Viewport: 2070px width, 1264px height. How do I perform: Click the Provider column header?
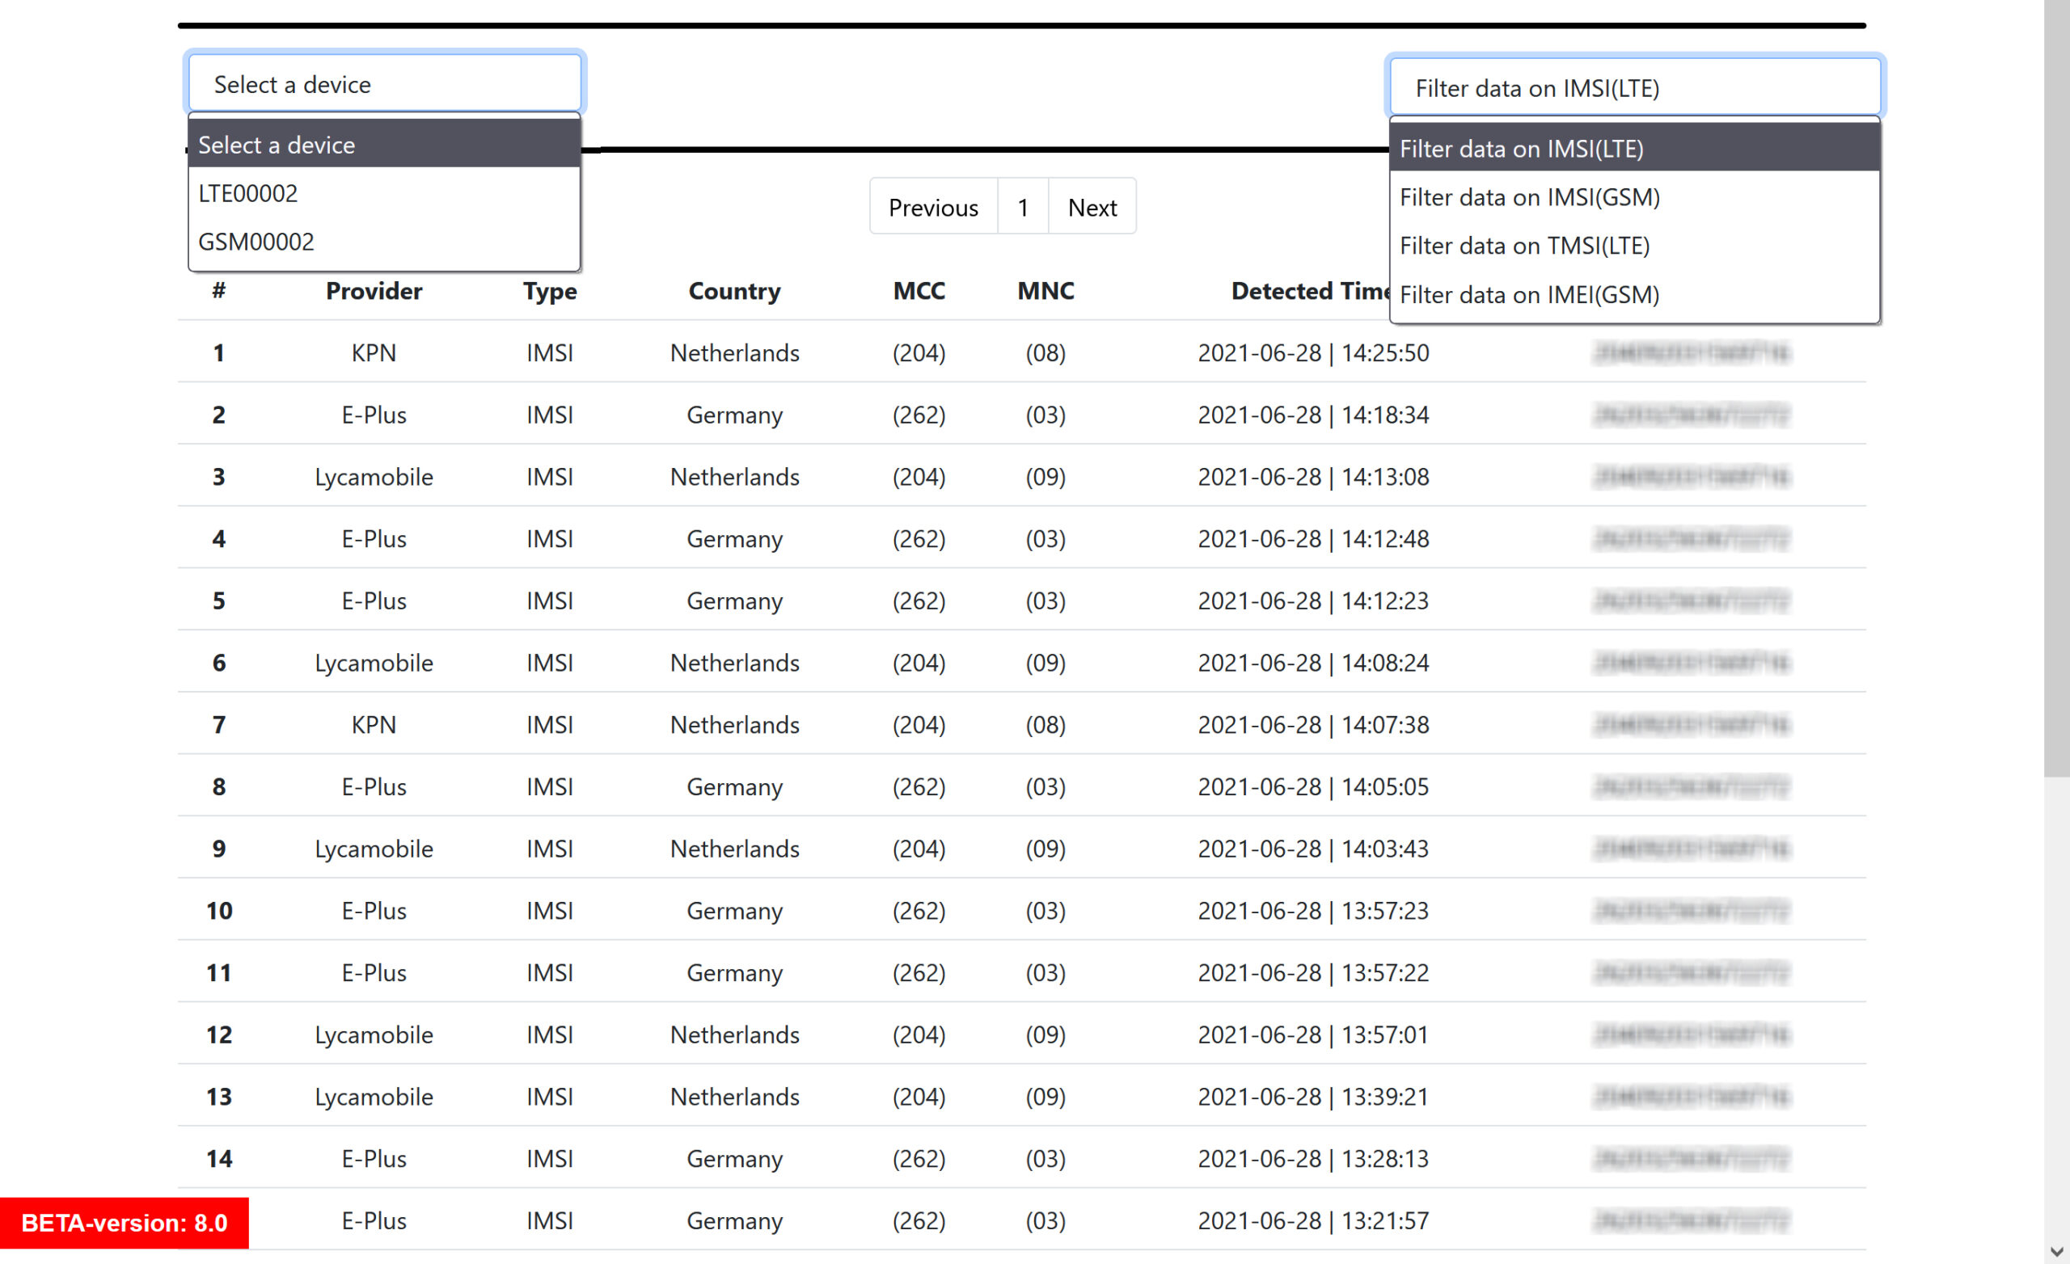(374, 291)
